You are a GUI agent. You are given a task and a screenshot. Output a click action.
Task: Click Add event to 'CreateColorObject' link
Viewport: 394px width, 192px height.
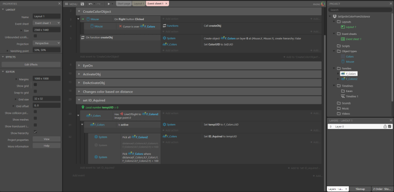coord(99,57)
